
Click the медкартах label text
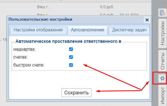(x=25, y=49)
